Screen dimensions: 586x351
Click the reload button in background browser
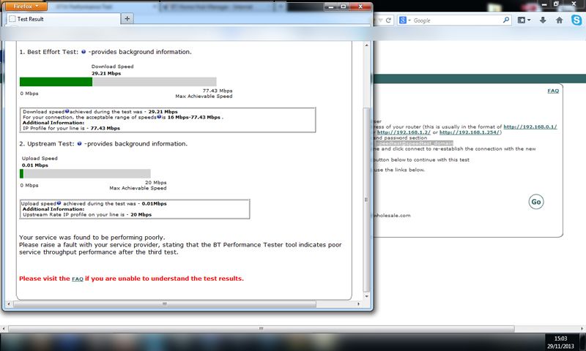(388, 20)
